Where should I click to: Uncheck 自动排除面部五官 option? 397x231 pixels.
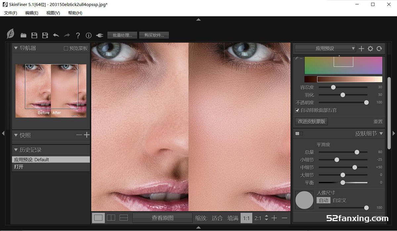click(x=297, y=110)
